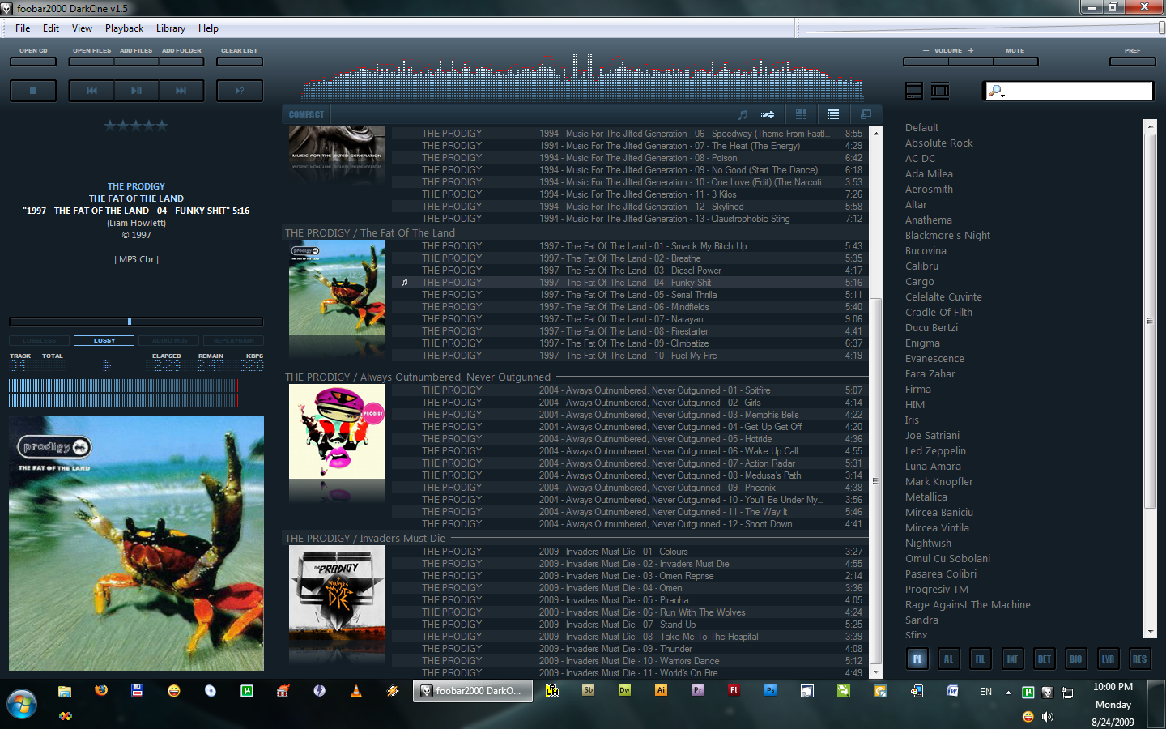The height and width of the screenshot is (729, 1166).
Task: Decrease volume with the minus button
Action: coord(926,61)
